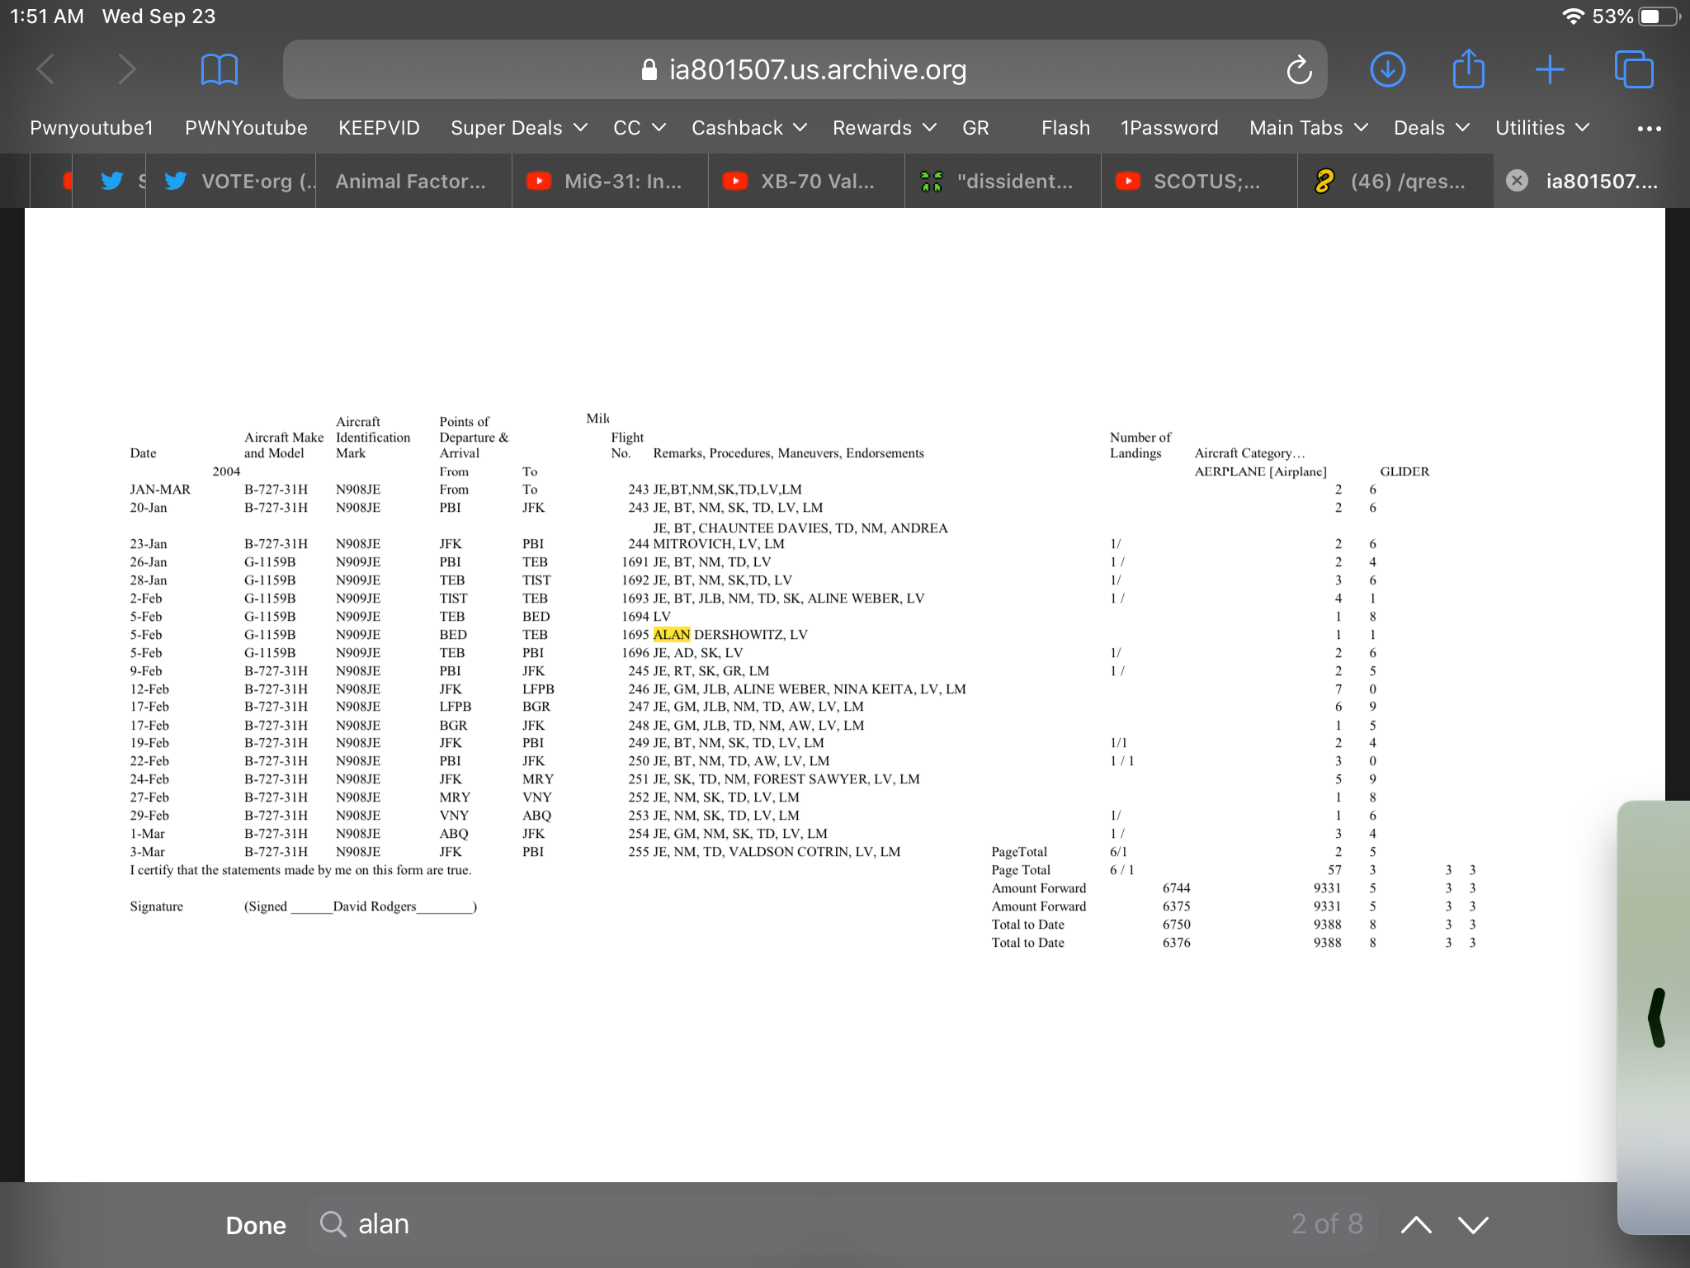1690x1268 pixels.
Task: Expand the Rewards bookmark folder
Action: pyautogui.click(x=885, y=128)
